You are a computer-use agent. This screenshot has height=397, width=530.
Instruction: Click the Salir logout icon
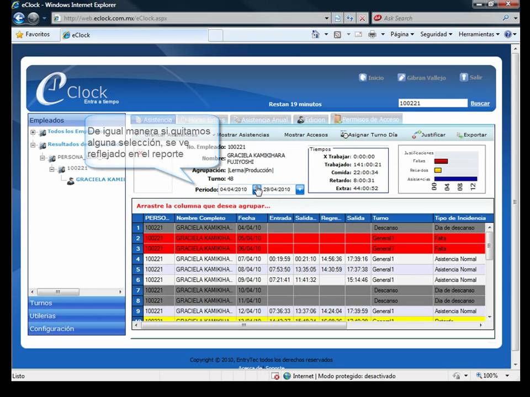464,77
